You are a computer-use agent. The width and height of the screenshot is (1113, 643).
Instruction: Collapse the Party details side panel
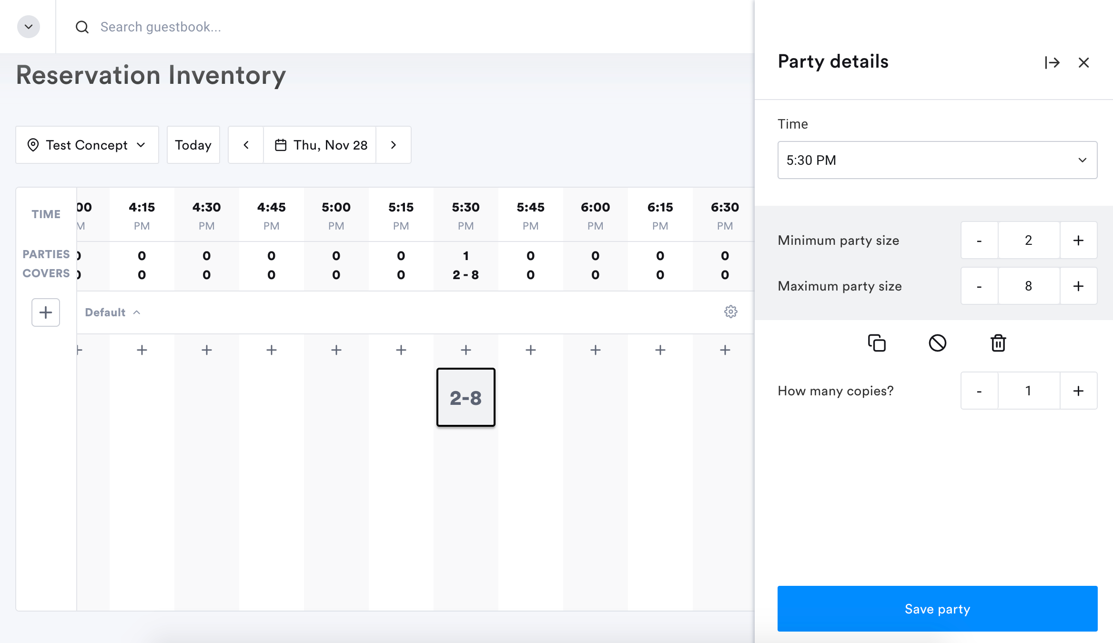point(1052,62)
